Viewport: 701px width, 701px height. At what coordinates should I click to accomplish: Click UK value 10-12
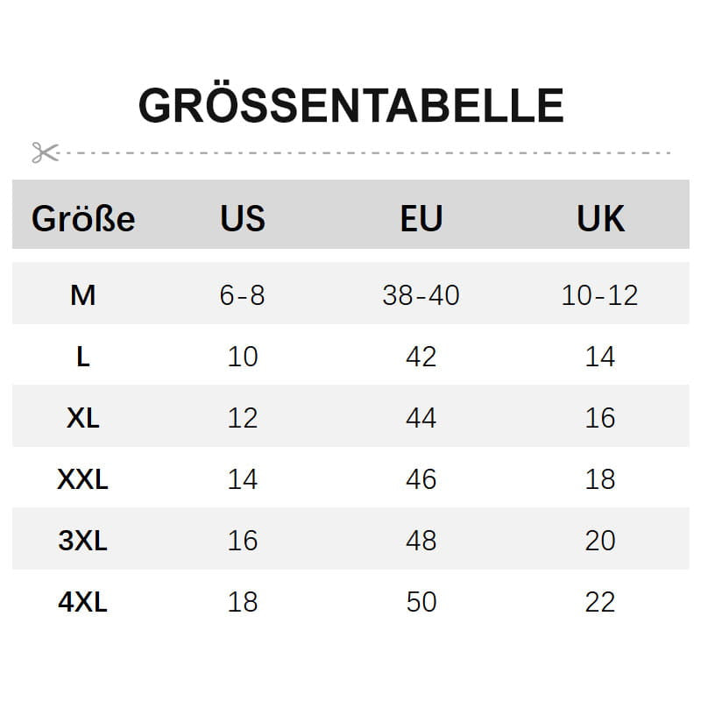point(600,295)
